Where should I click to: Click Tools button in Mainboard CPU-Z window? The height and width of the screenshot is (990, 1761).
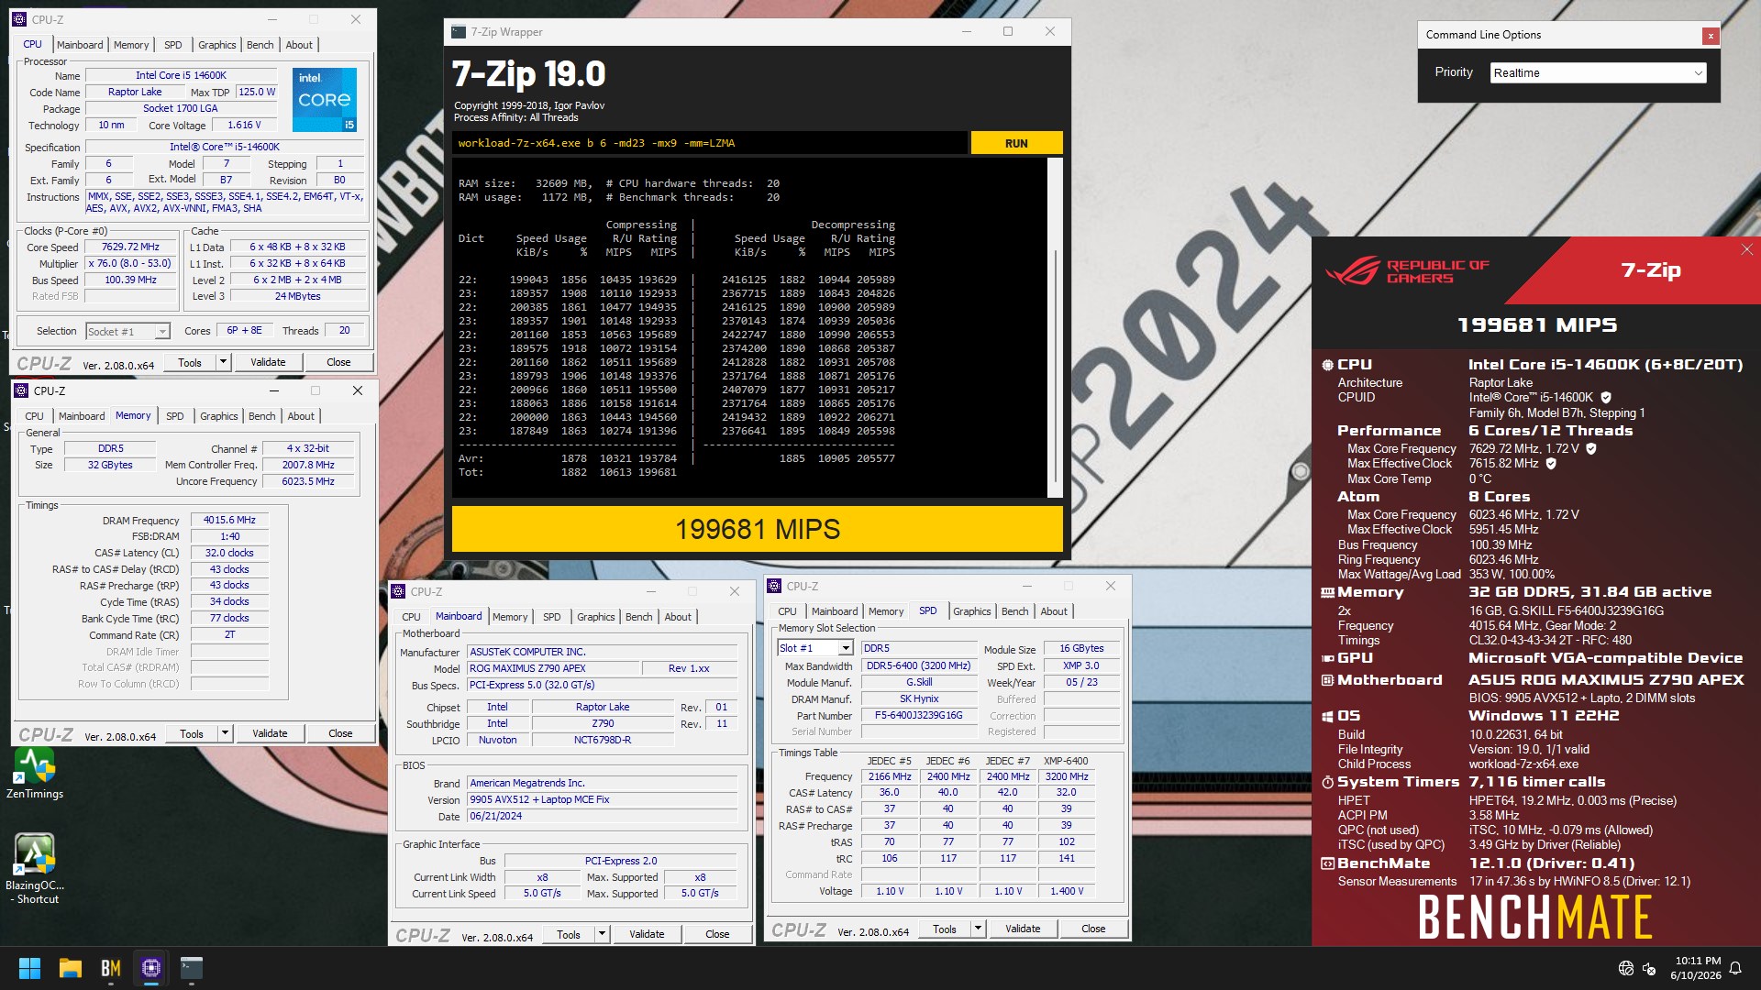coord(569,934)
